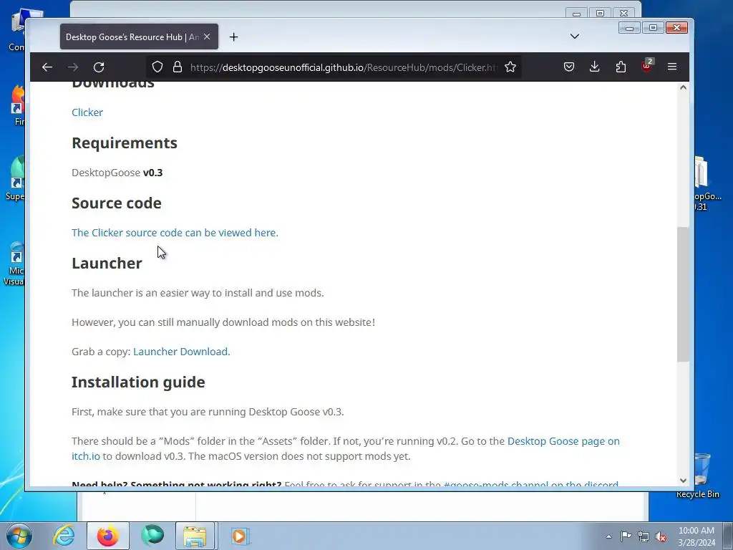
Task: Open the Launcher Download link
Action: (x=181, y=351)
